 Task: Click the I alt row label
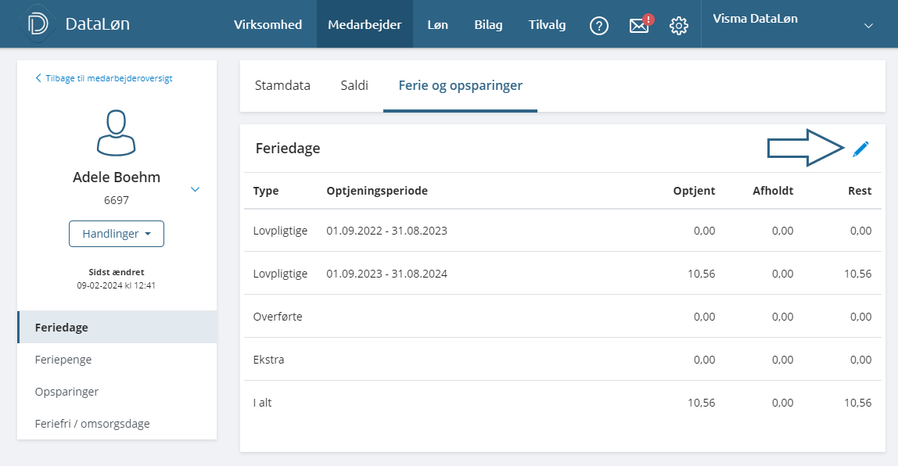[262, 403]
